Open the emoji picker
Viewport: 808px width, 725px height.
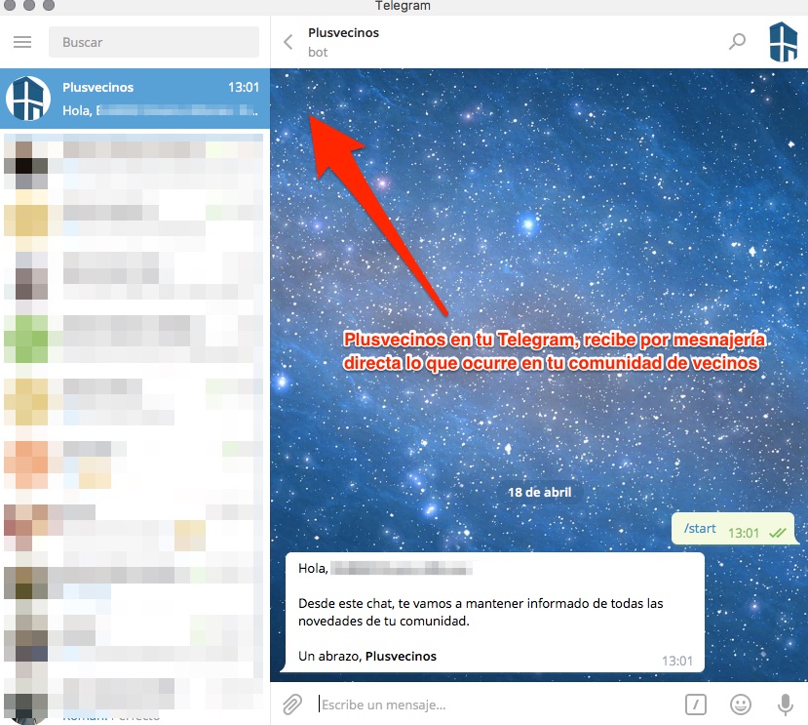[x=741, y=704]
